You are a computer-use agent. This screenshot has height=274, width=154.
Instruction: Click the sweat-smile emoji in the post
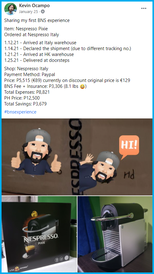pos(82,87)
